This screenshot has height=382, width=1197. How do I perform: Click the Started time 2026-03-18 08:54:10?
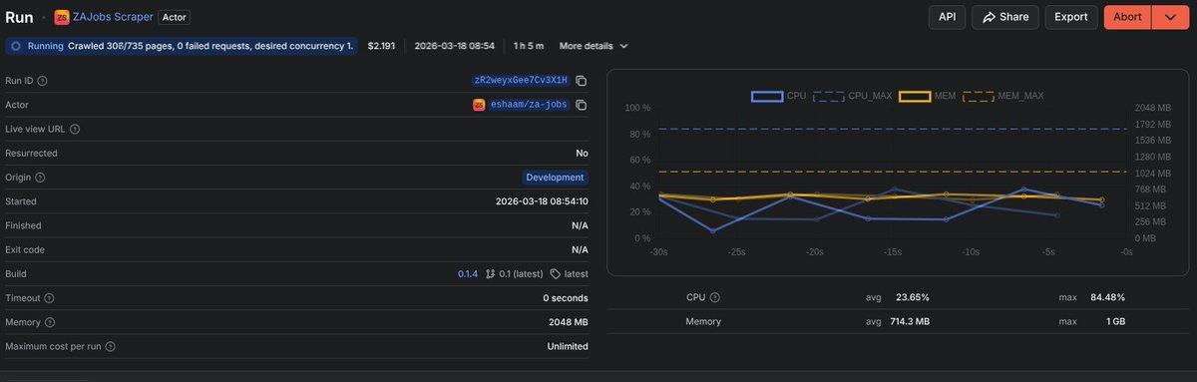point(542,201)
